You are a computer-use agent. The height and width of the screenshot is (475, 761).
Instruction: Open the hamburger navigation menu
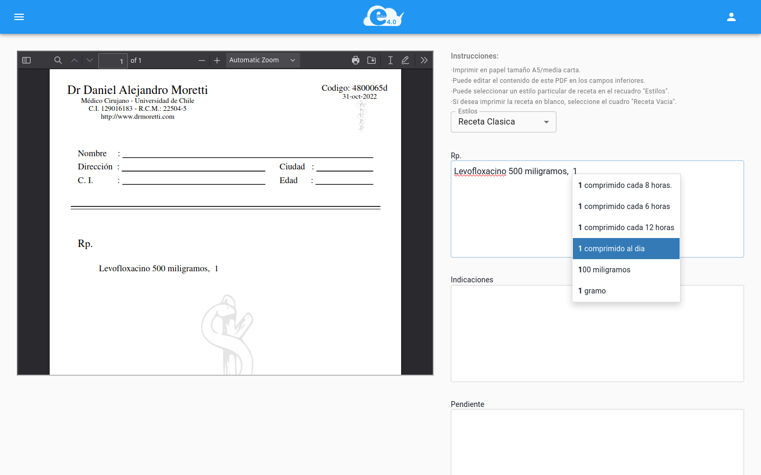tap(19, 16)
